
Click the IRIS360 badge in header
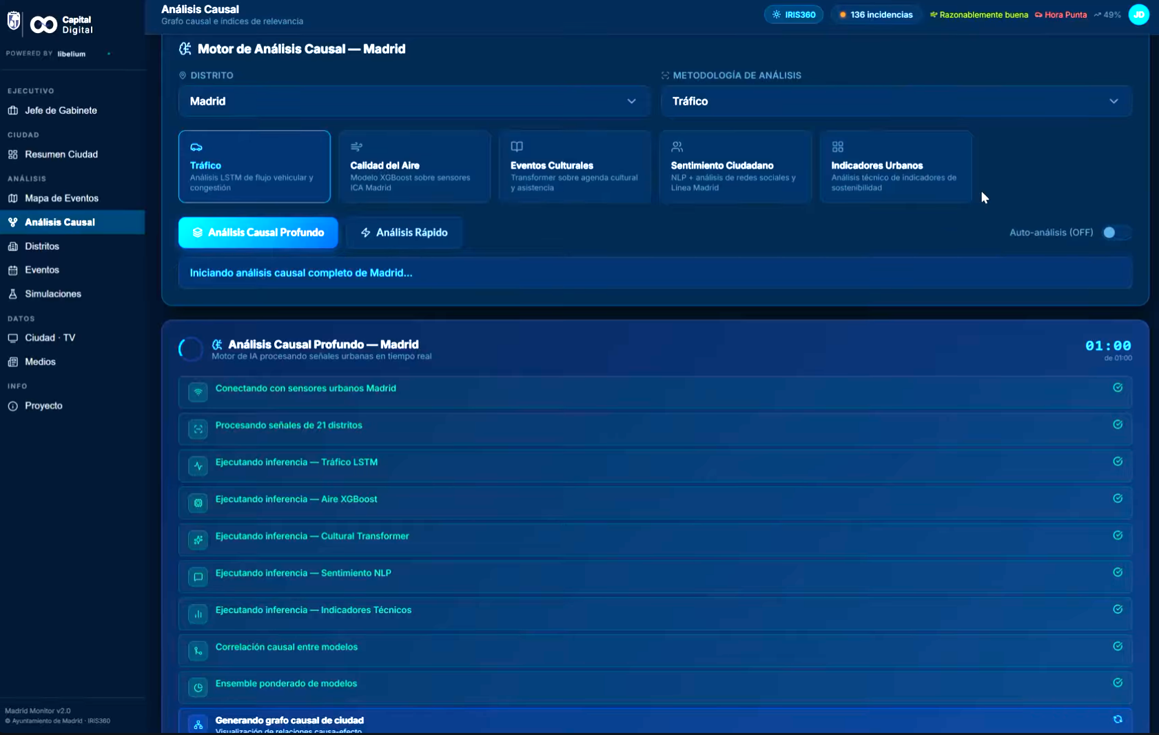point(794,14)
